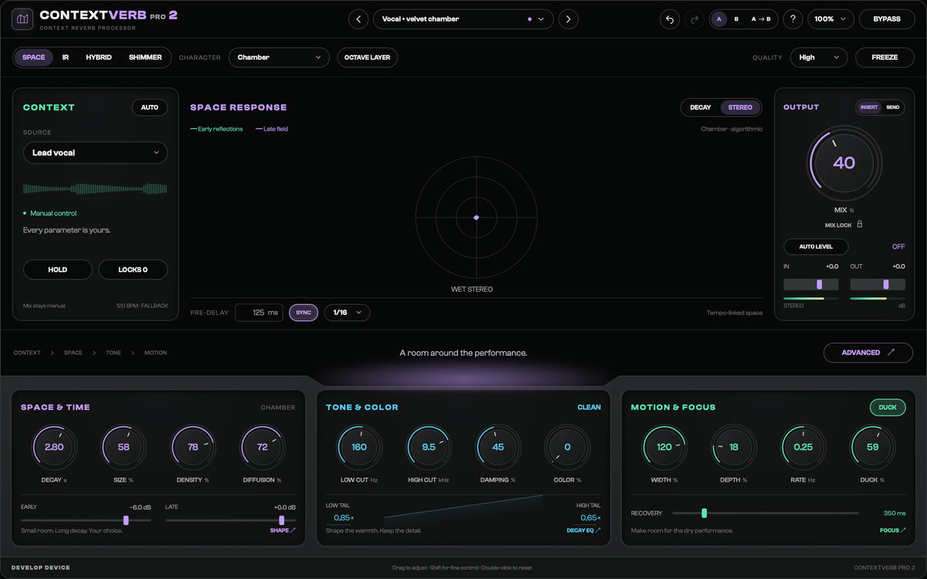
Task: Click the OUT gain fader
Action: [878, 284]
